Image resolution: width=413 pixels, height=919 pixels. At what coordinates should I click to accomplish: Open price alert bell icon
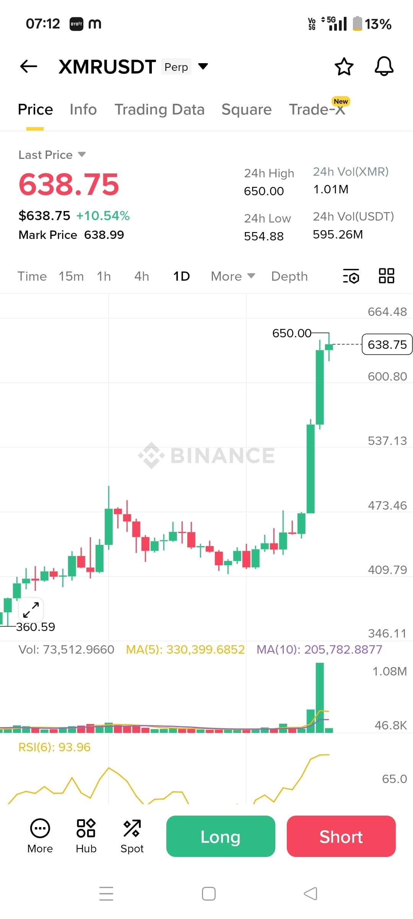click(384, 66)
